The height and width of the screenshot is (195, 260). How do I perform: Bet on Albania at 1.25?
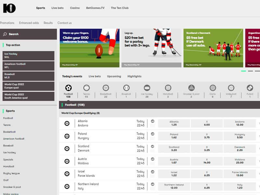click(174, 123)
